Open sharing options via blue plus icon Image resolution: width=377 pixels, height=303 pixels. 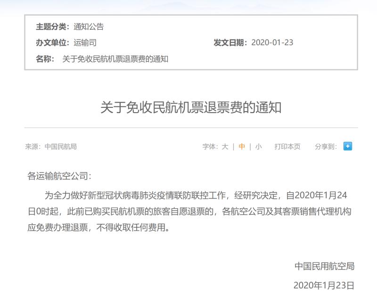pyautogui.click(x=348, y=147)
